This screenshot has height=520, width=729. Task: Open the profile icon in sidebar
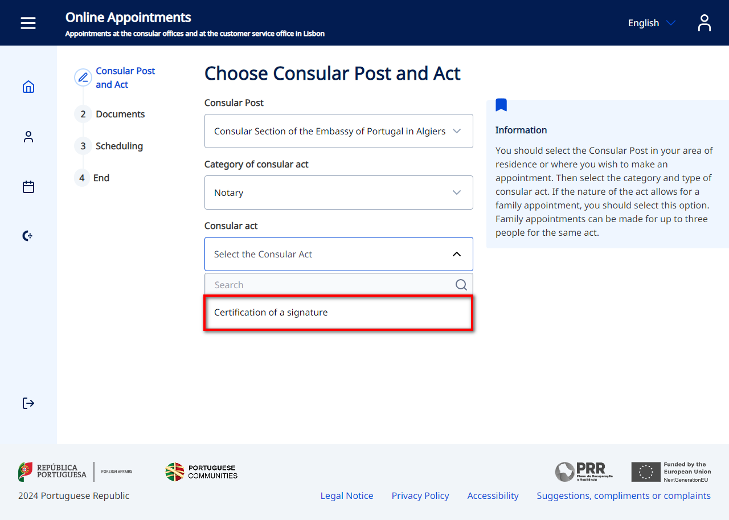point(28,137)
